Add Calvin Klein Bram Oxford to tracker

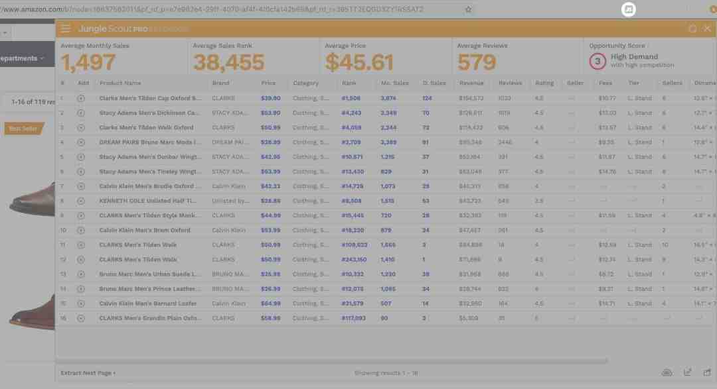click(81, 230)
